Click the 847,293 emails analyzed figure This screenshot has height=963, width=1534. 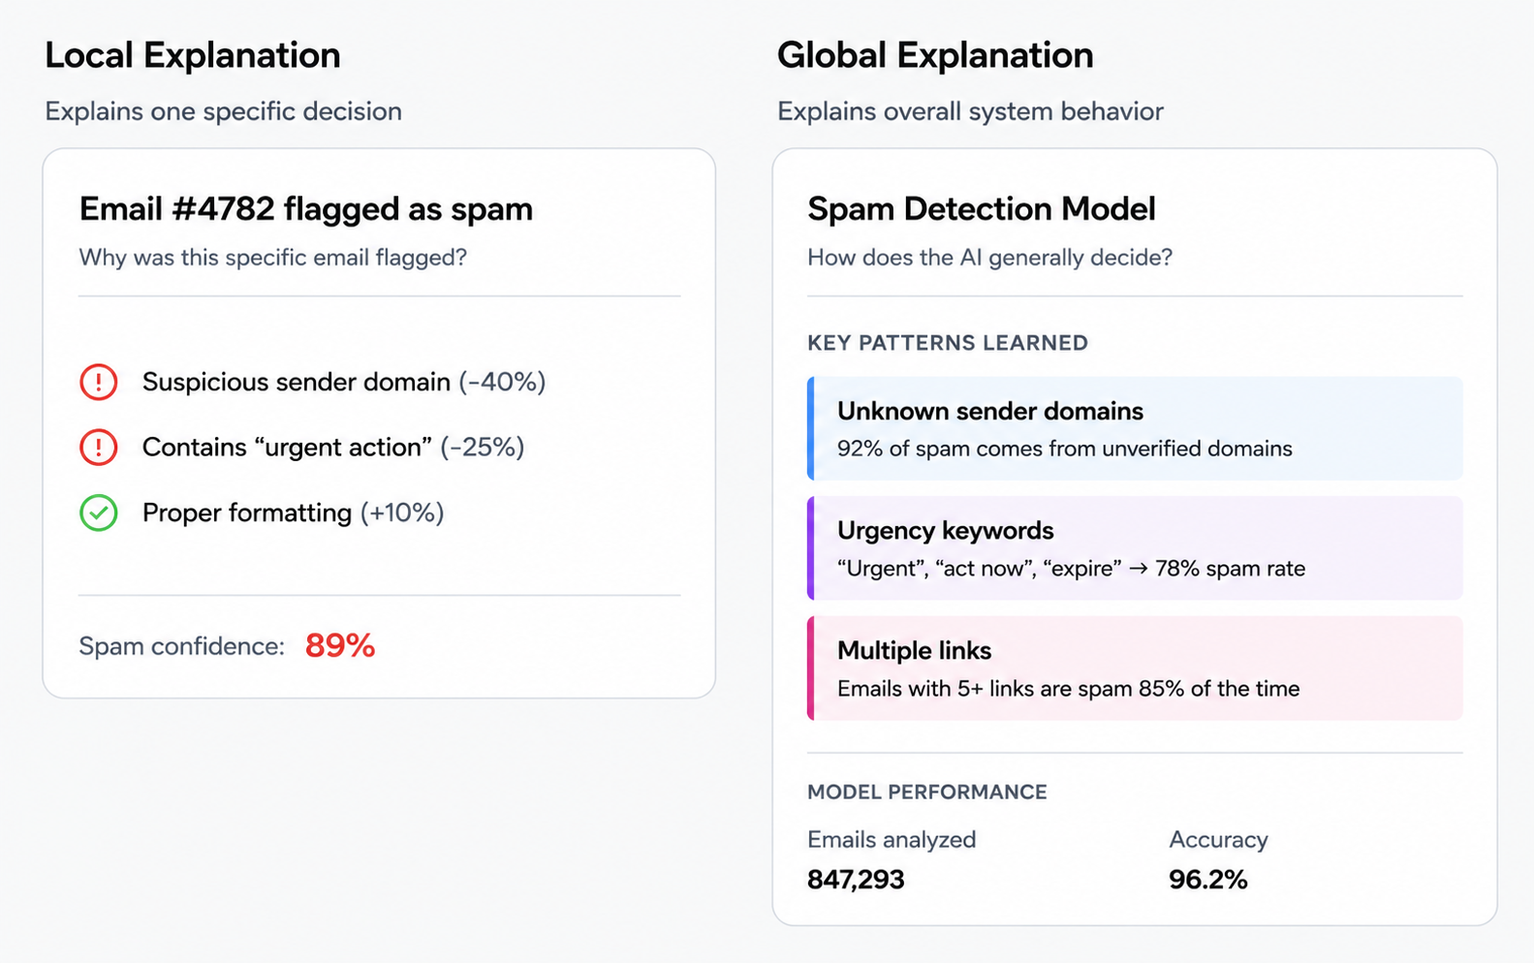(x=856, y=880)
